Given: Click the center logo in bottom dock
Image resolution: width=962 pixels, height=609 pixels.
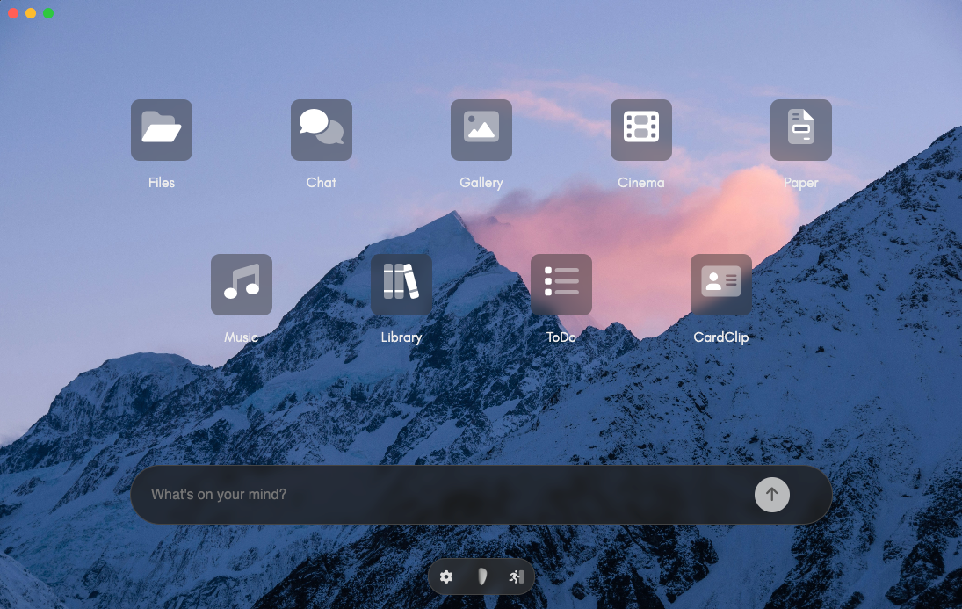Looking at the screenshot, I should click(x=481, y=577).
